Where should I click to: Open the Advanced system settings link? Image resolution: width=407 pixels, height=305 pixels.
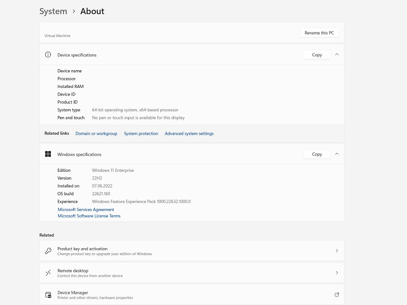pos(189,134)
